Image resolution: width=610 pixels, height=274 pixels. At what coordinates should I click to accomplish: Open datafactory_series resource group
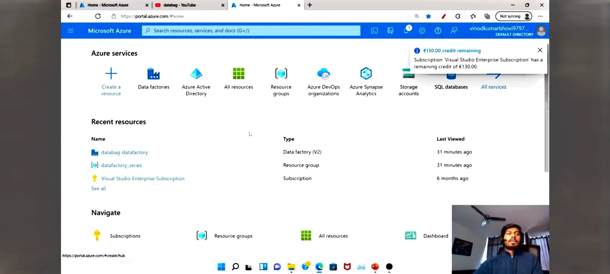click(121, 165)
